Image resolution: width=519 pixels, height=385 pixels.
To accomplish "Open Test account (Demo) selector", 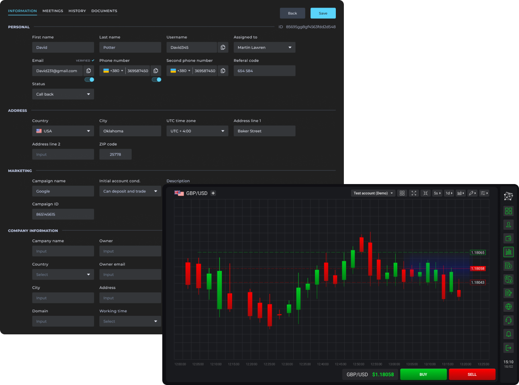I will (x=373, y=193).
